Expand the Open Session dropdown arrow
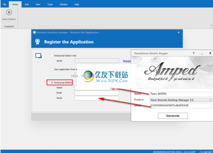The height and width of the screenshot is (153, 213). coord(9,22)
